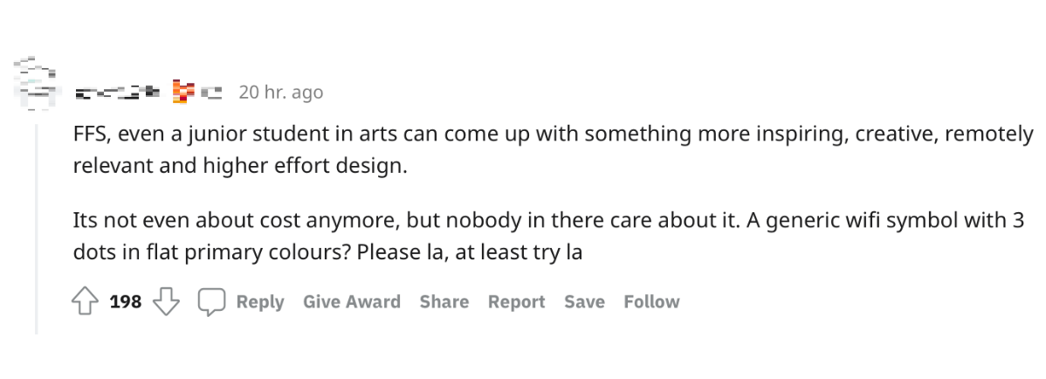Click the Reply text button

point(260,301)
